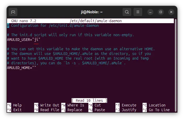Click the 'The init.d script will only run' comment
This screenshot has width=184, height=120.
coord(70,35)
